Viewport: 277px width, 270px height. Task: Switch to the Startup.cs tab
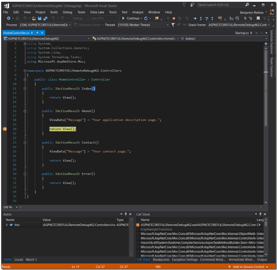pyautogui.click(x=242, y=33)
